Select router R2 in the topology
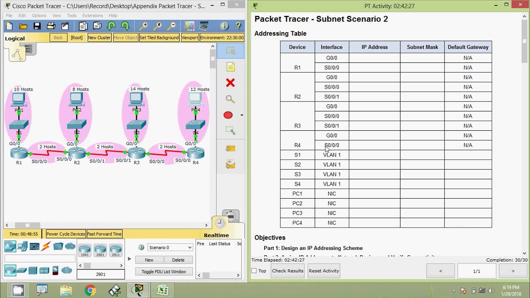The width and height of the screenshot is (530, 298). tap(77, 153)
